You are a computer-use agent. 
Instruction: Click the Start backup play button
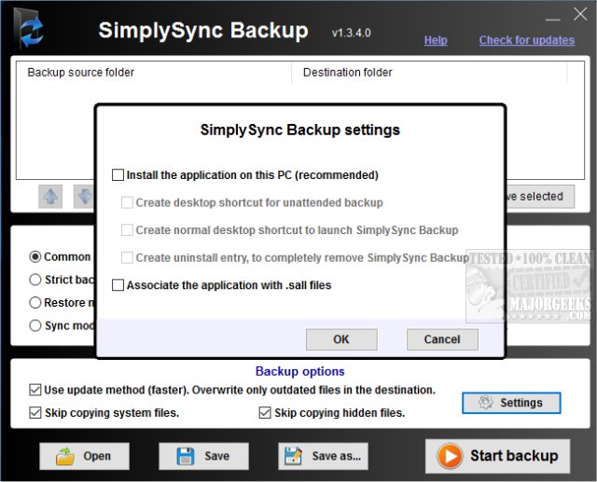click(497, 456)
